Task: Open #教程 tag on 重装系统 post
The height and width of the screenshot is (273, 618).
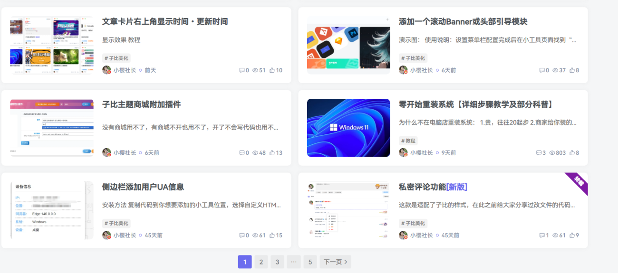Action: (x=408, y=141)
